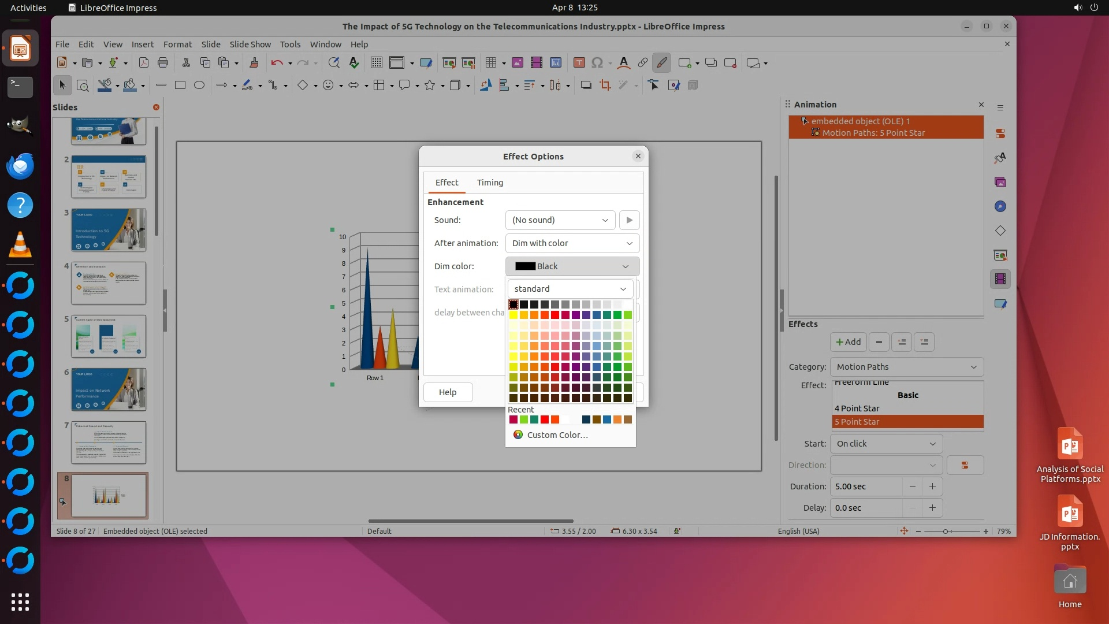Open the Navigator sidebar icon
The width and height of the screenshot is (1109, 624).
[x=1000, y=207]
